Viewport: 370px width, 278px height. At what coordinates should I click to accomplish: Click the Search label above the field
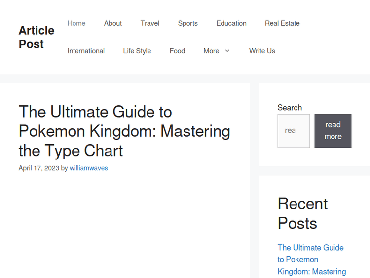[x=290, y=108]
